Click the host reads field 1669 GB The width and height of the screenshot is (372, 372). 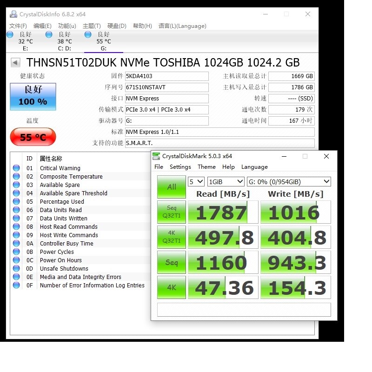click(292, 76)
